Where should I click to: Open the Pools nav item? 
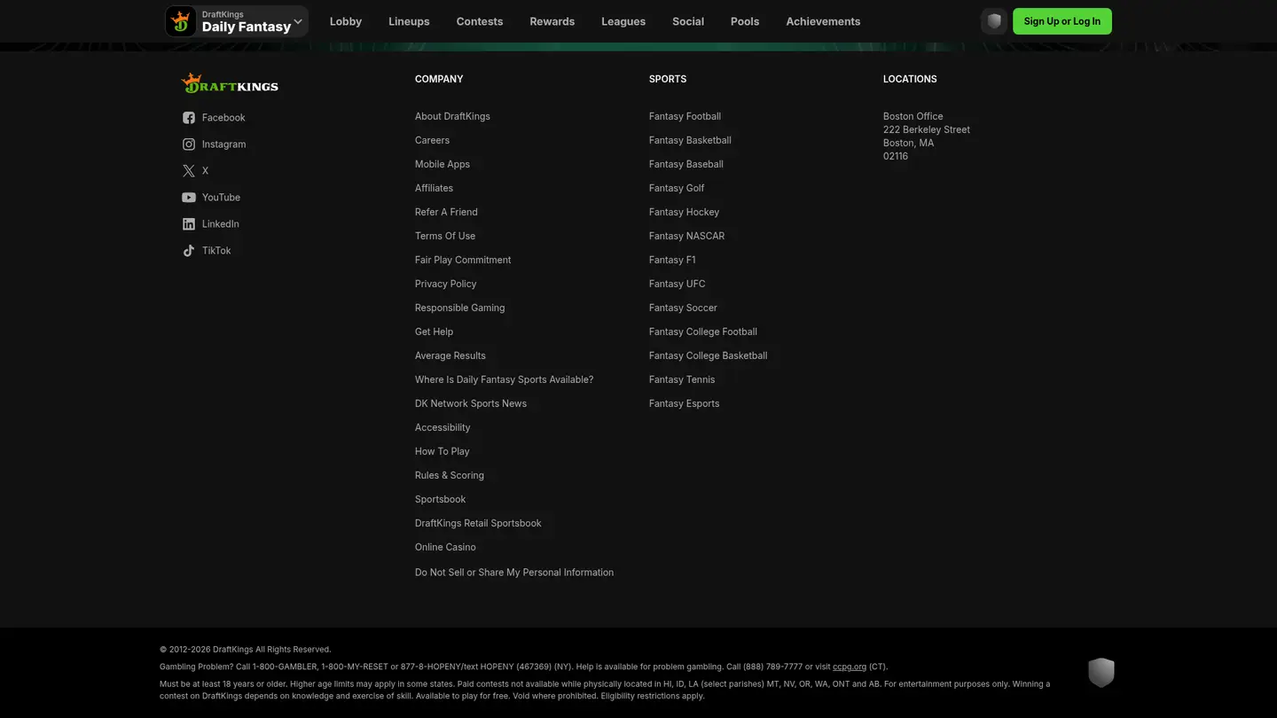click(745, 21)
